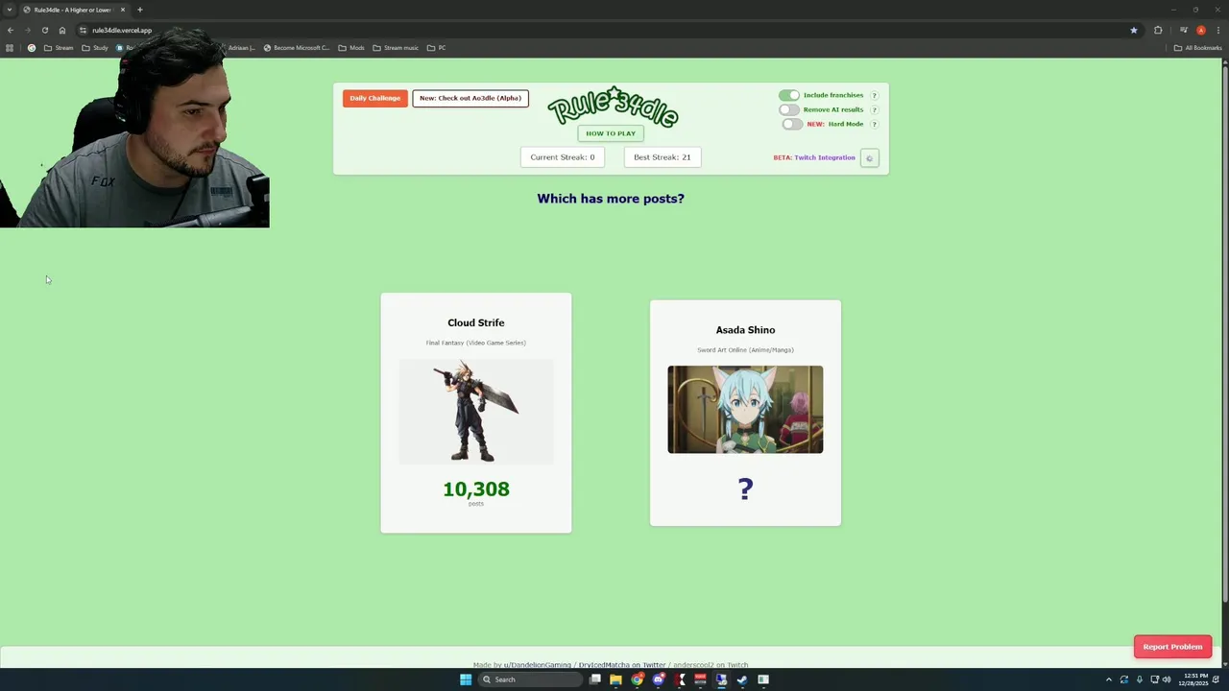Open tab search dropdown arrow
Viewport: 1229px width, 691px height.
pos(10,10)
